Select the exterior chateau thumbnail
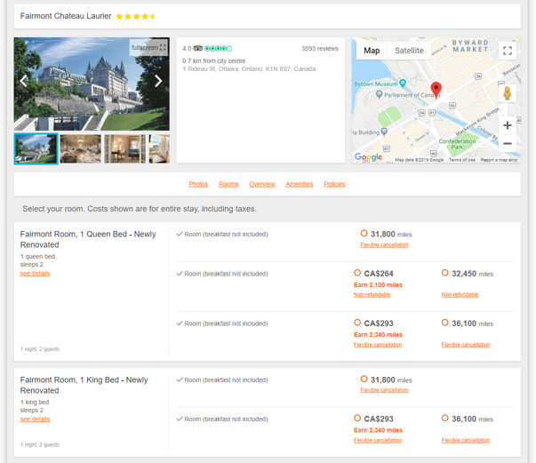 point(36,149)
